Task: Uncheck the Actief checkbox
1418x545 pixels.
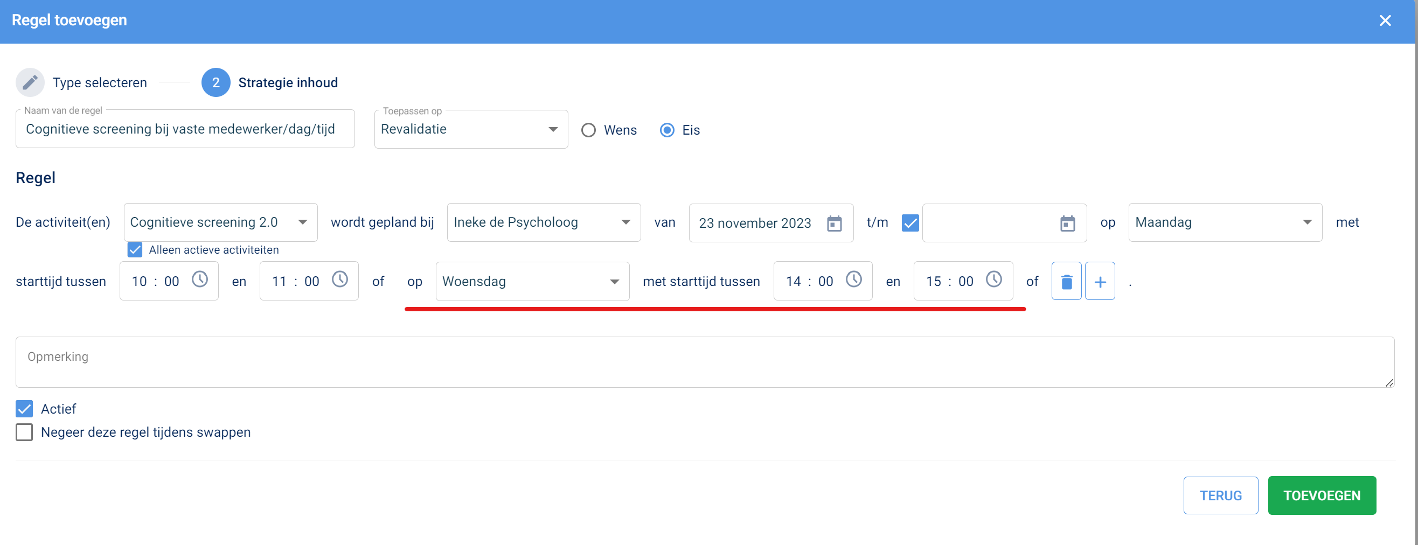Action: tap(24, 409)
